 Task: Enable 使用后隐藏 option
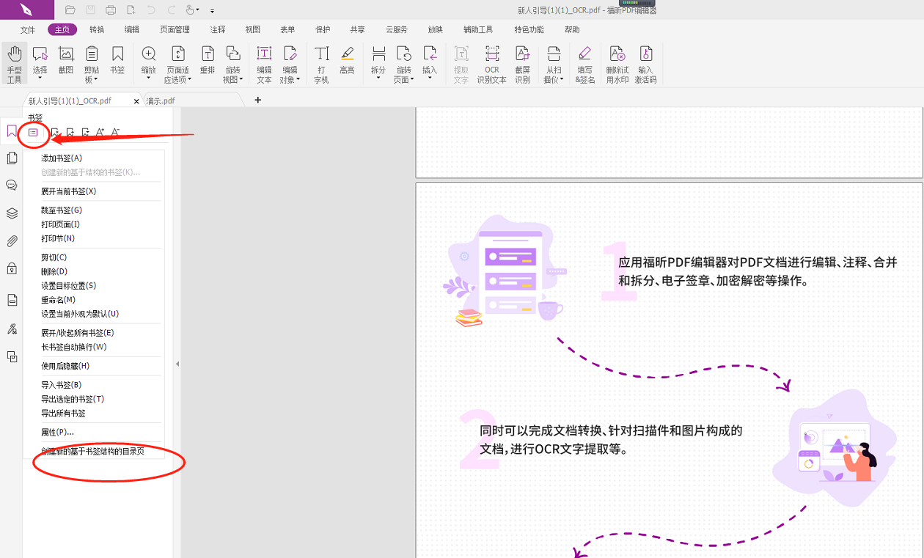click(65, 365)
